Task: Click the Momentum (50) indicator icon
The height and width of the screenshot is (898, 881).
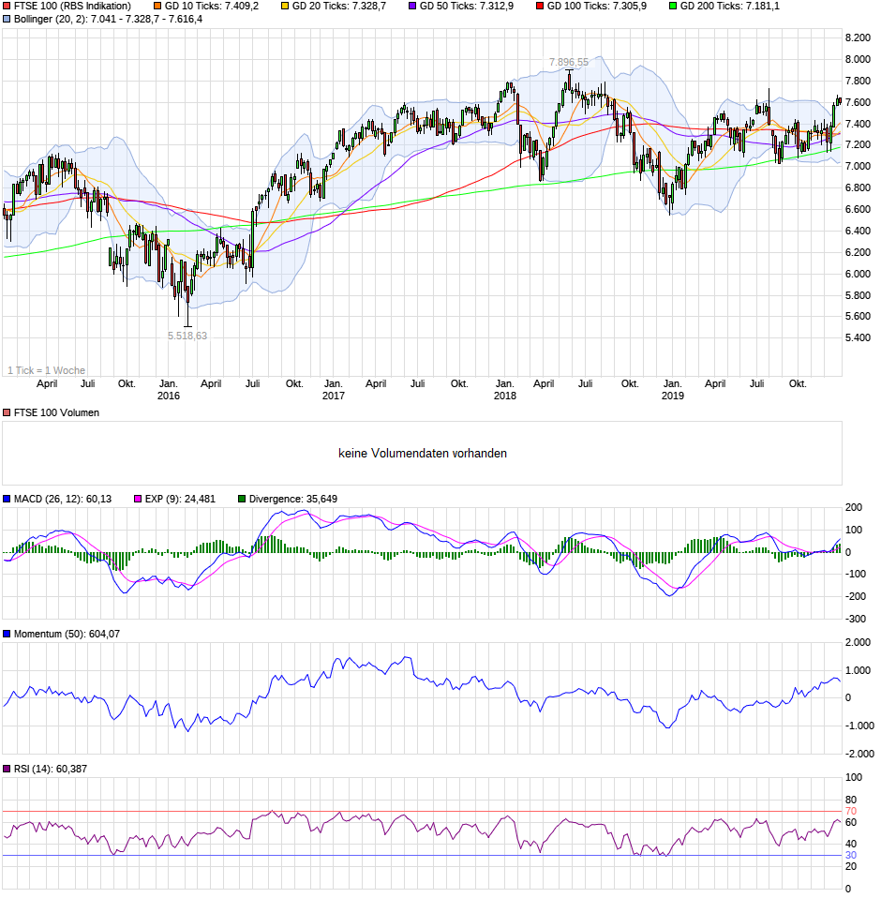Action: point(7,632)
